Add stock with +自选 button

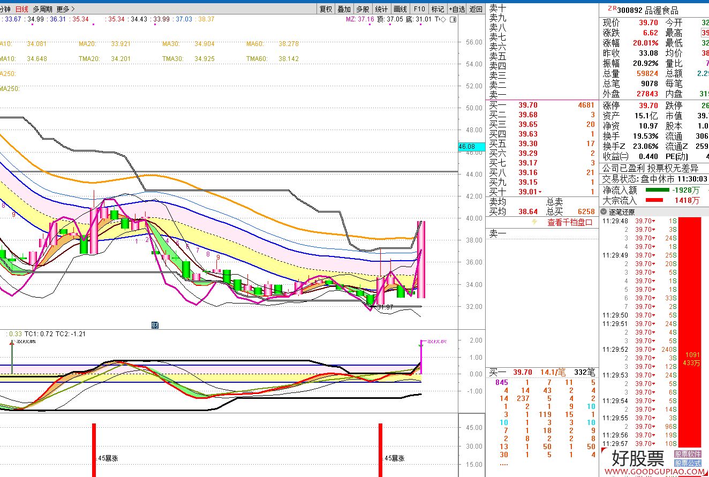457,9
